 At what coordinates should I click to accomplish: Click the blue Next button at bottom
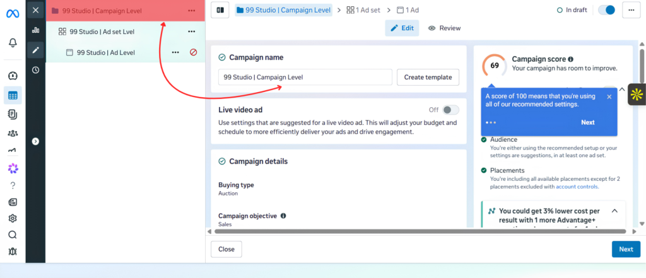click(626, 249)
